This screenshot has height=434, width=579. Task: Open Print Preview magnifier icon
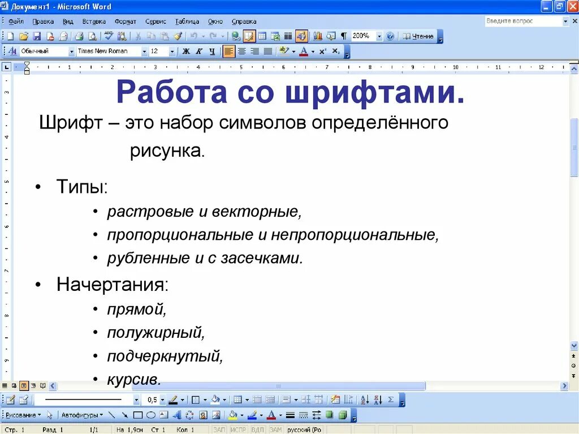(x=92, y=36)
